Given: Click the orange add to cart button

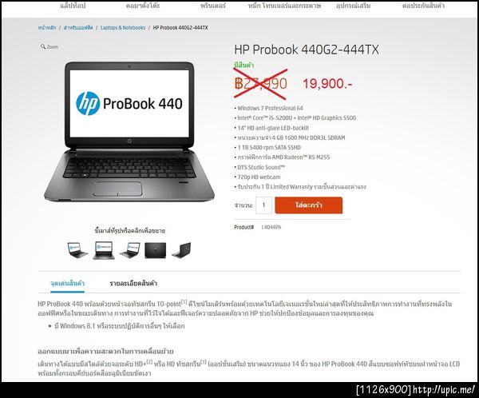Looking at the screenshot, I should coord(308,205).
